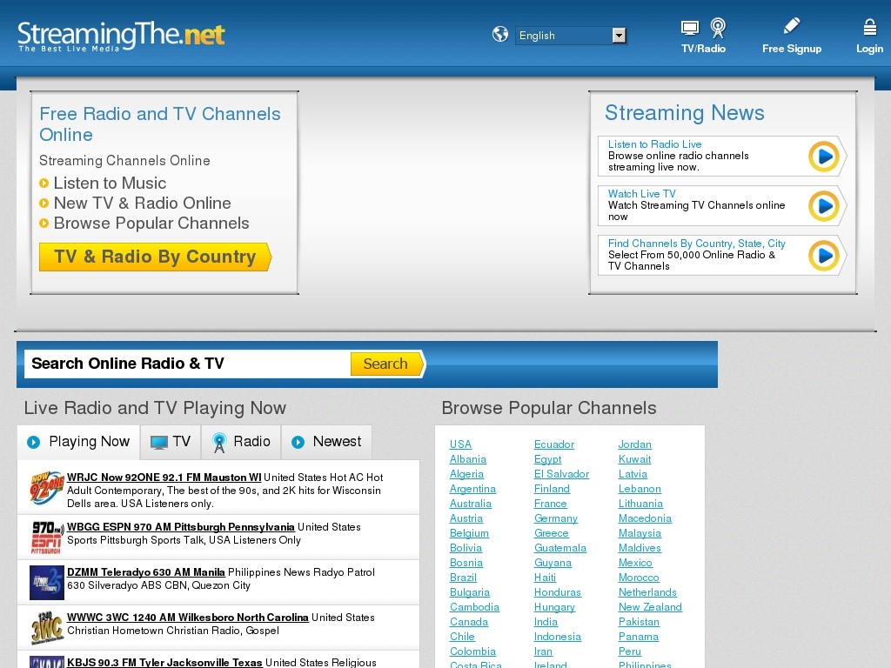Open WWWC 3WC 1240 AM Wilkesboro link
Viewport: 891px width, 668px height.
pos(188,618)
